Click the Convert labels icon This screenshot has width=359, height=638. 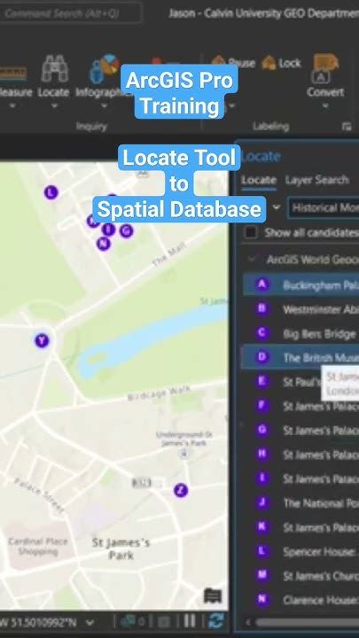[x=325, y=68]
